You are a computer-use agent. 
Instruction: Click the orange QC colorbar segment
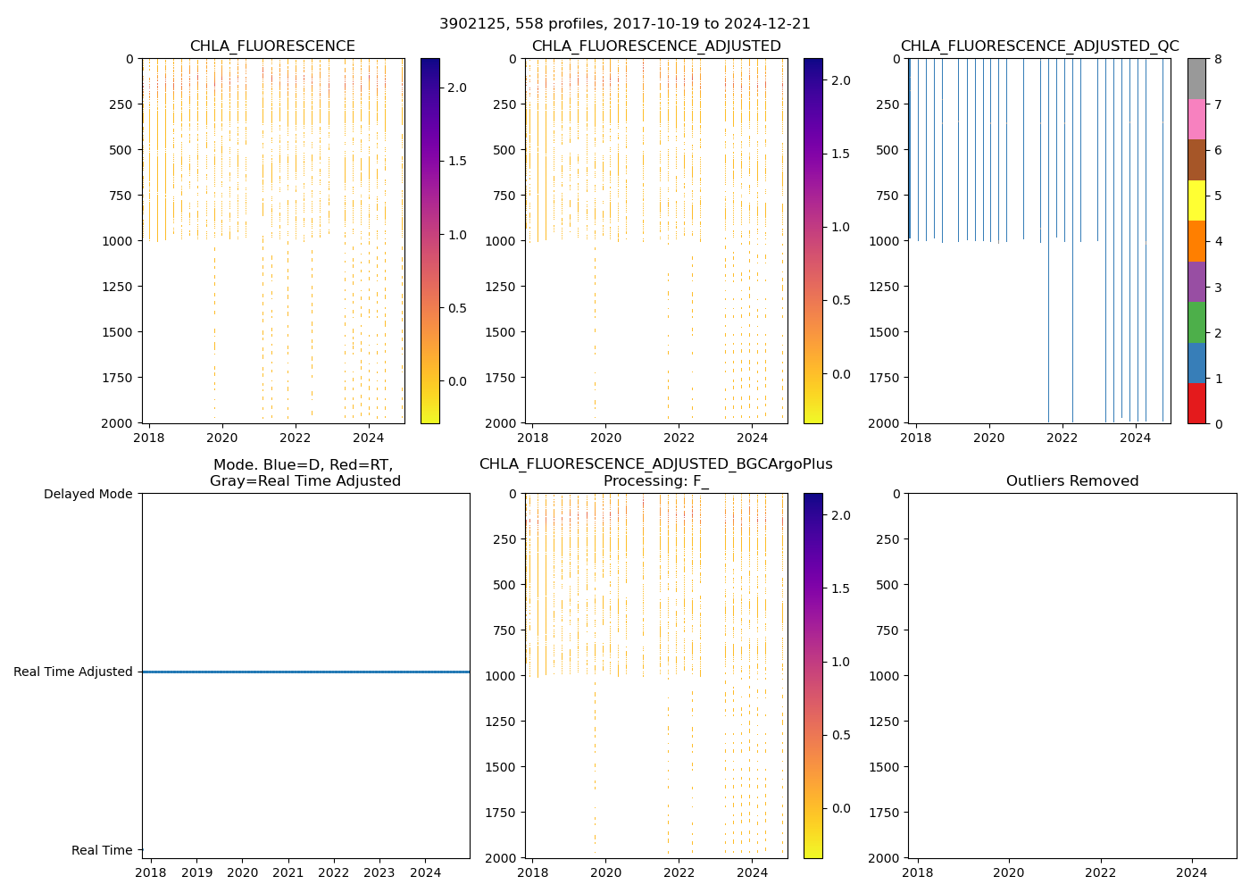[x=1196, y=241]
